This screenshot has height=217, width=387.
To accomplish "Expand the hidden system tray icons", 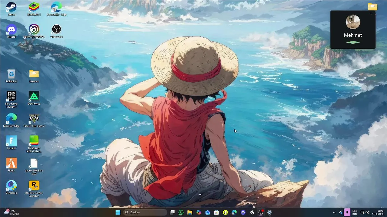I will tap(334, 212).
